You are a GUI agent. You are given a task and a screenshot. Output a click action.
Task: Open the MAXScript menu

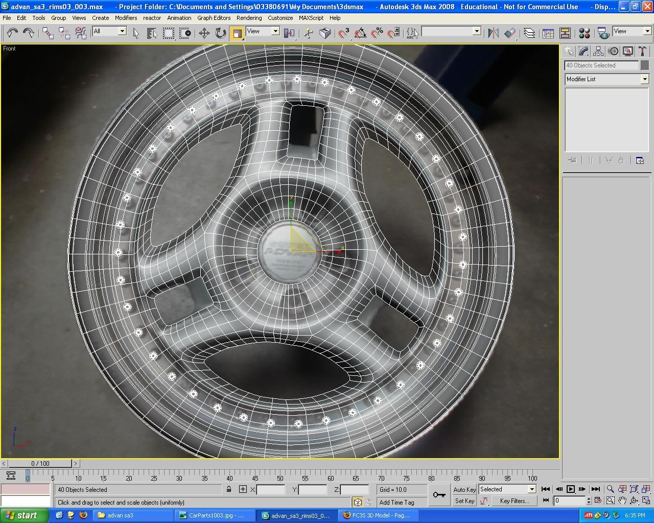(311, 18)
